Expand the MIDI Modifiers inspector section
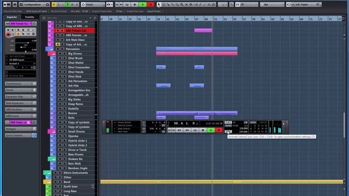Screen dimensions: 349x196 click(x=21, y=109)
